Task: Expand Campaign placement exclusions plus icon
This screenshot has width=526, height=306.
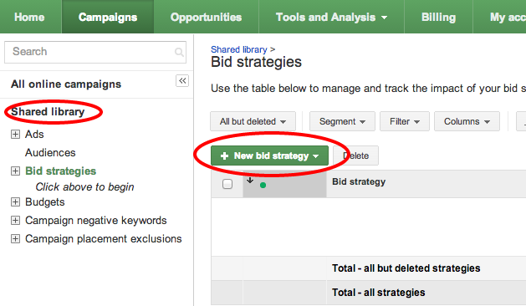Action: (x=15, y=239)
